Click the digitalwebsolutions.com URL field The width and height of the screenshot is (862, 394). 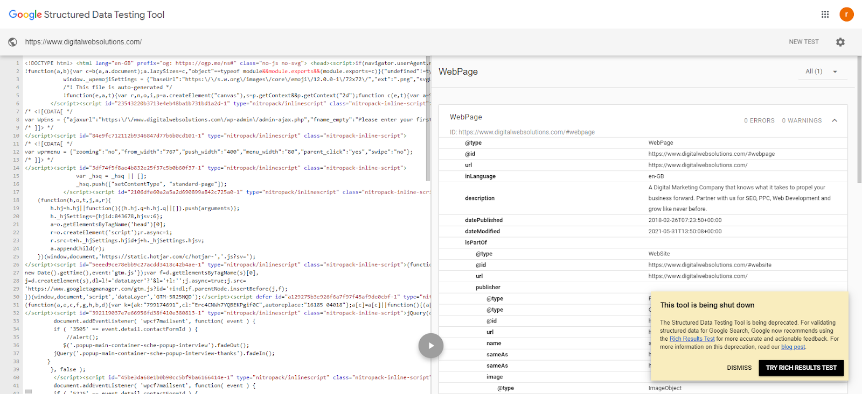point(83,42)
